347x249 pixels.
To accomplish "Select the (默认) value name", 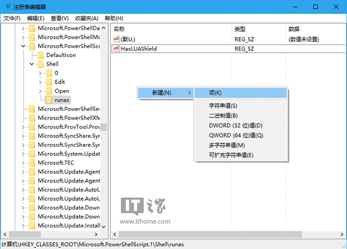I will tap(128, 39).
